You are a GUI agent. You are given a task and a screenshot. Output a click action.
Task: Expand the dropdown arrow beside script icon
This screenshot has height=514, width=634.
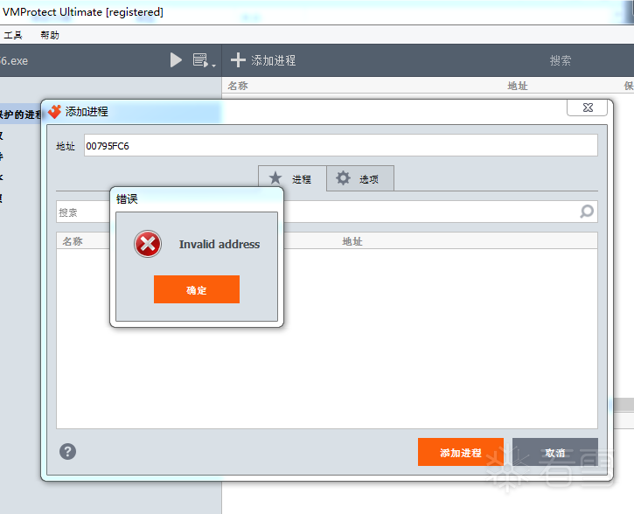point(214,66)
